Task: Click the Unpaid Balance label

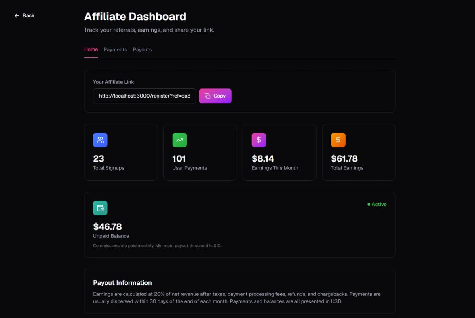Action: point(111,236)
